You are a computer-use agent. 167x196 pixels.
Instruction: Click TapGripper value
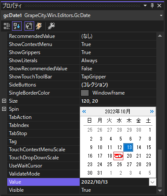[94, 77]
